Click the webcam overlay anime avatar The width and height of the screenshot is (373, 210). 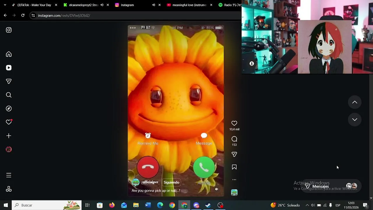pyautogui.click(x=325, y=47)
